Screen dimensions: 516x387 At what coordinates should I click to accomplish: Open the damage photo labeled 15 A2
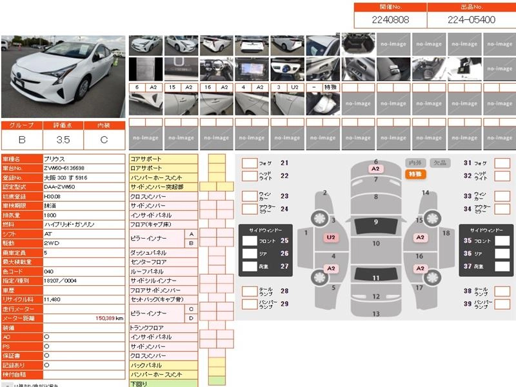pyautogui.click(x=181, y=104)
